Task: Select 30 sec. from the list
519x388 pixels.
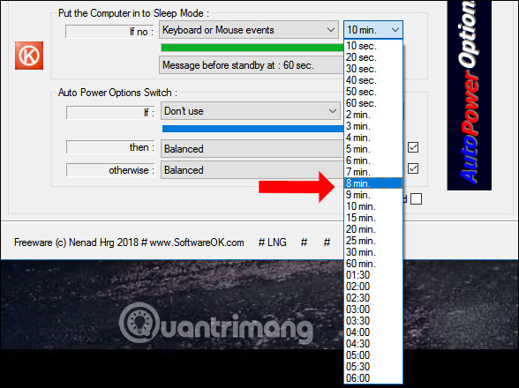Action: [373, 69]
